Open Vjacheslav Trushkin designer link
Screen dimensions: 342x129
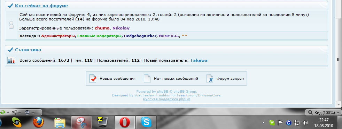tap(152, 95)
